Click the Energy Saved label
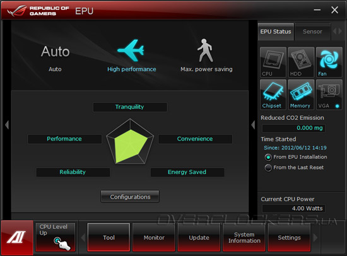The height and width of the screenshot is (256, 347). [187, 172]
